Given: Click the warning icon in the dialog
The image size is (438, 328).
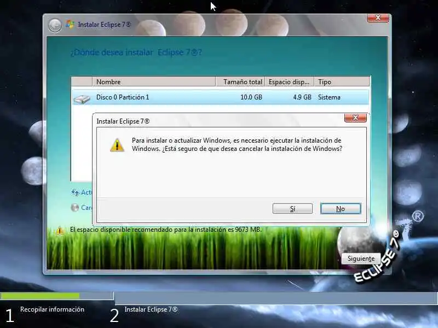Looking at the screenshot, I should 117,145.
